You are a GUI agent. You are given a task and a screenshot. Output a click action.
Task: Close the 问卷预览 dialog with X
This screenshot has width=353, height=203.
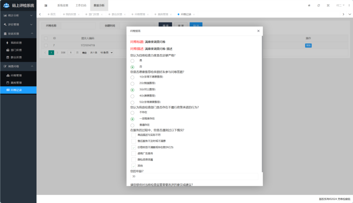click(258, 31)
